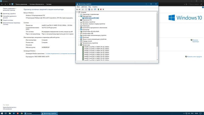Click the control panel search field
204x115 pixels.
click(x=195, y=4)
